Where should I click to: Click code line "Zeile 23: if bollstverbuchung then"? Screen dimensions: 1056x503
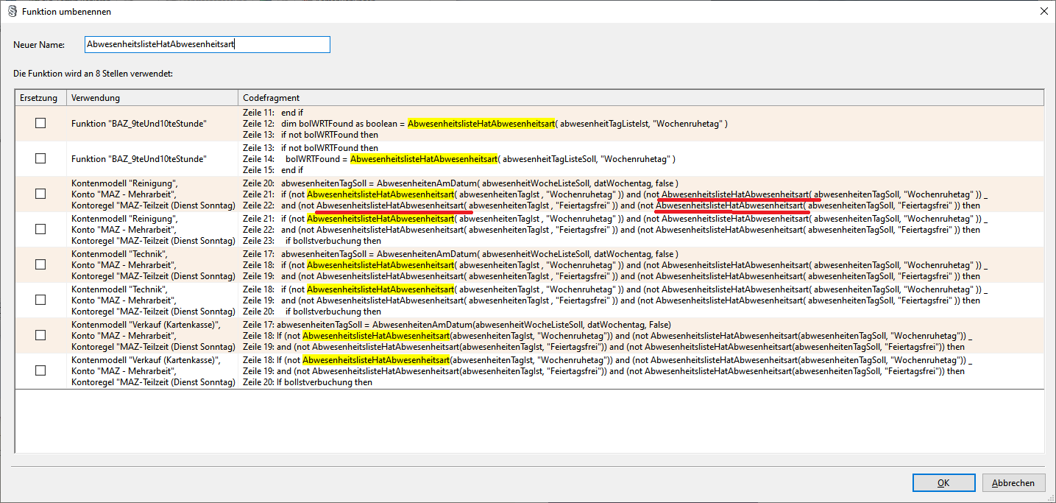(x=312, y=241)
